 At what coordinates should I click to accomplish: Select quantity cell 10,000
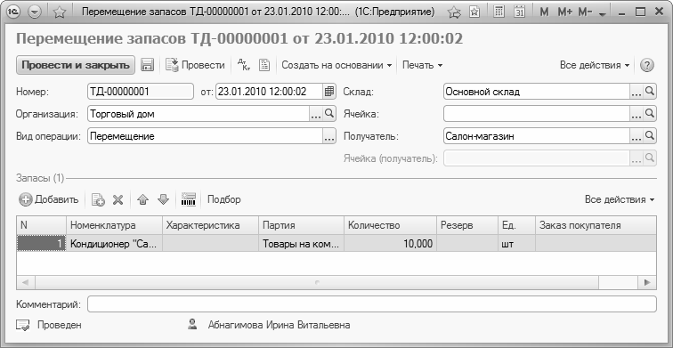[390, 244]
